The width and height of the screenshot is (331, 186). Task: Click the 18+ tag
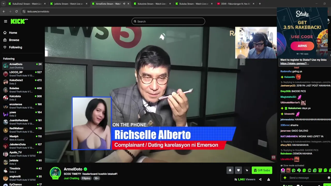pos(96,178)
